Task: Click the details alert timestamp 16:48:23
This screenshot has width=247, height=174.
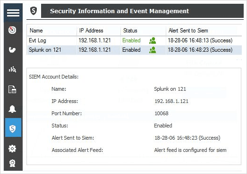Action: click(x=187, y=138)
